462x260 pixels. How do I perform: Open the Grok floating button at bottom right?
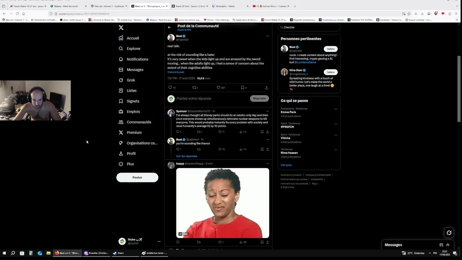pyautogui.click(x=449, y=233)
